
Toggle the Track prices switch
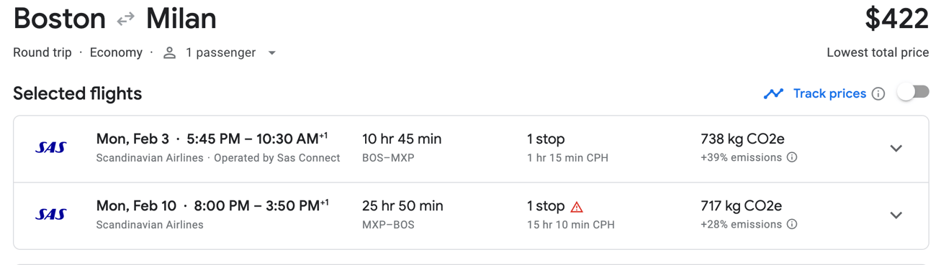tap(914, 93)
